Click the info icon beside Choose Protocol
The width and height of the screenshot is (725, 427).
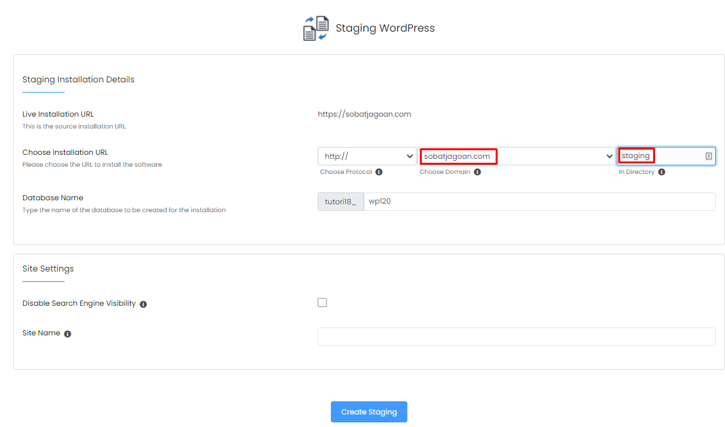[379, 172]
